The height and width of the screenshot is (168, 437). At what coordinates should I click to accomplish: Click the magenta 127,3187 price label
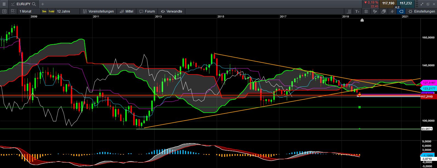[429, 83]
